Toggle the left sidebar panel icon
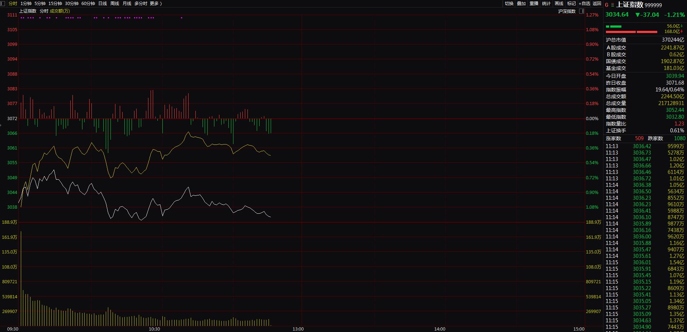The width and height of the screenshot is (687, 332). click(x=3, y=4)
